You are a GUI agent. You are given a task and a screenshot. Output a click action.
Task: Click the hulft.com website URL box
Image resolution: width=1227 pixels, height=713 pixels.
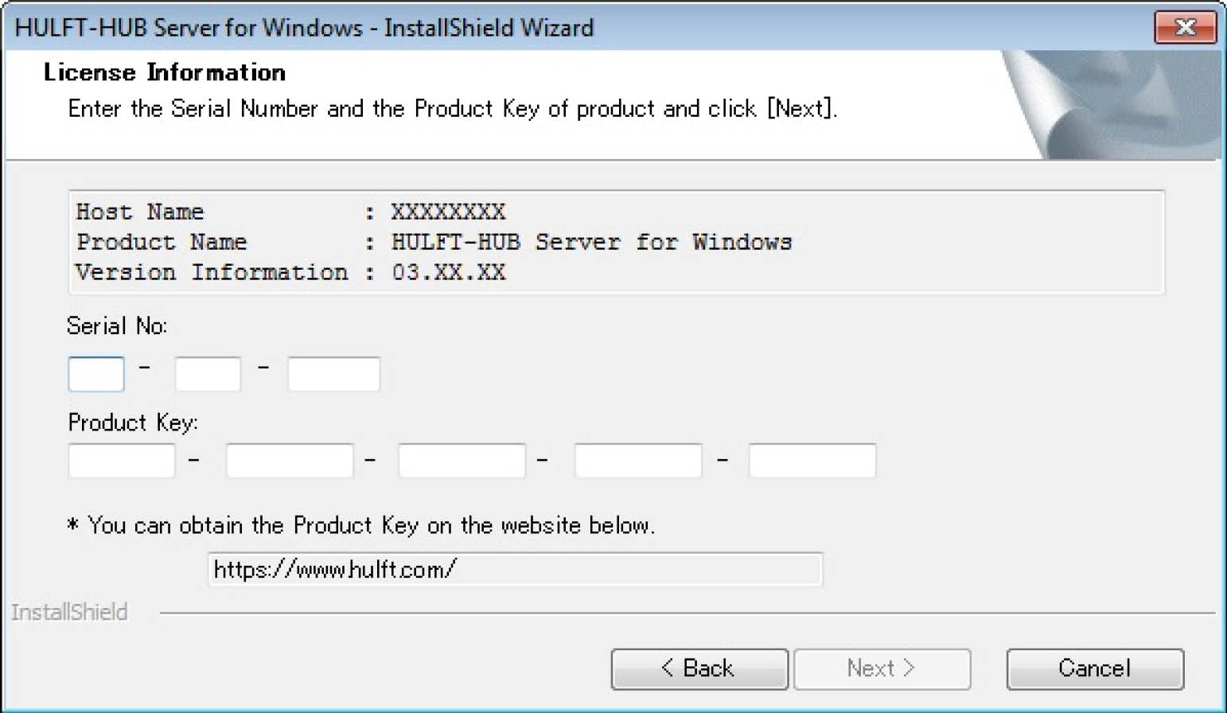(x=515, y=570)
